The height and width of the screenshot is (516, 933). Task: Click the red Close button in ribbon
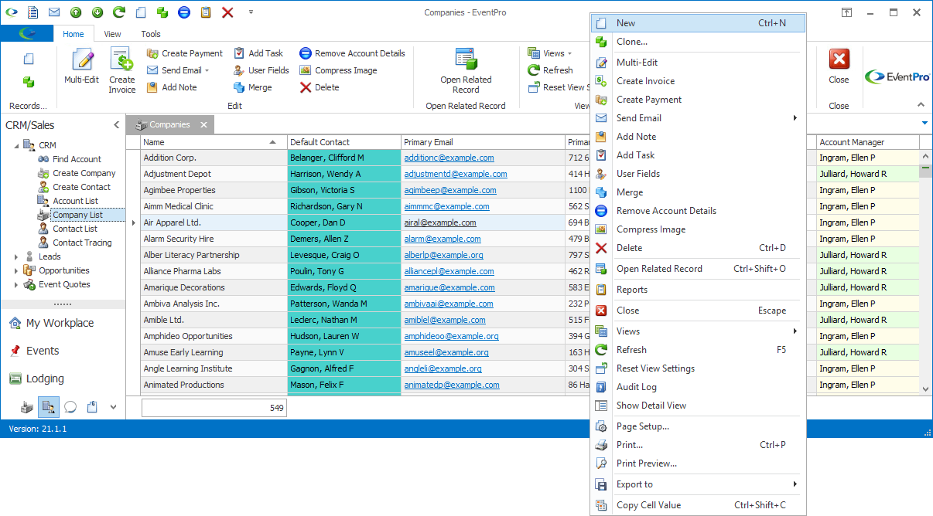click(x=839, y=66)
